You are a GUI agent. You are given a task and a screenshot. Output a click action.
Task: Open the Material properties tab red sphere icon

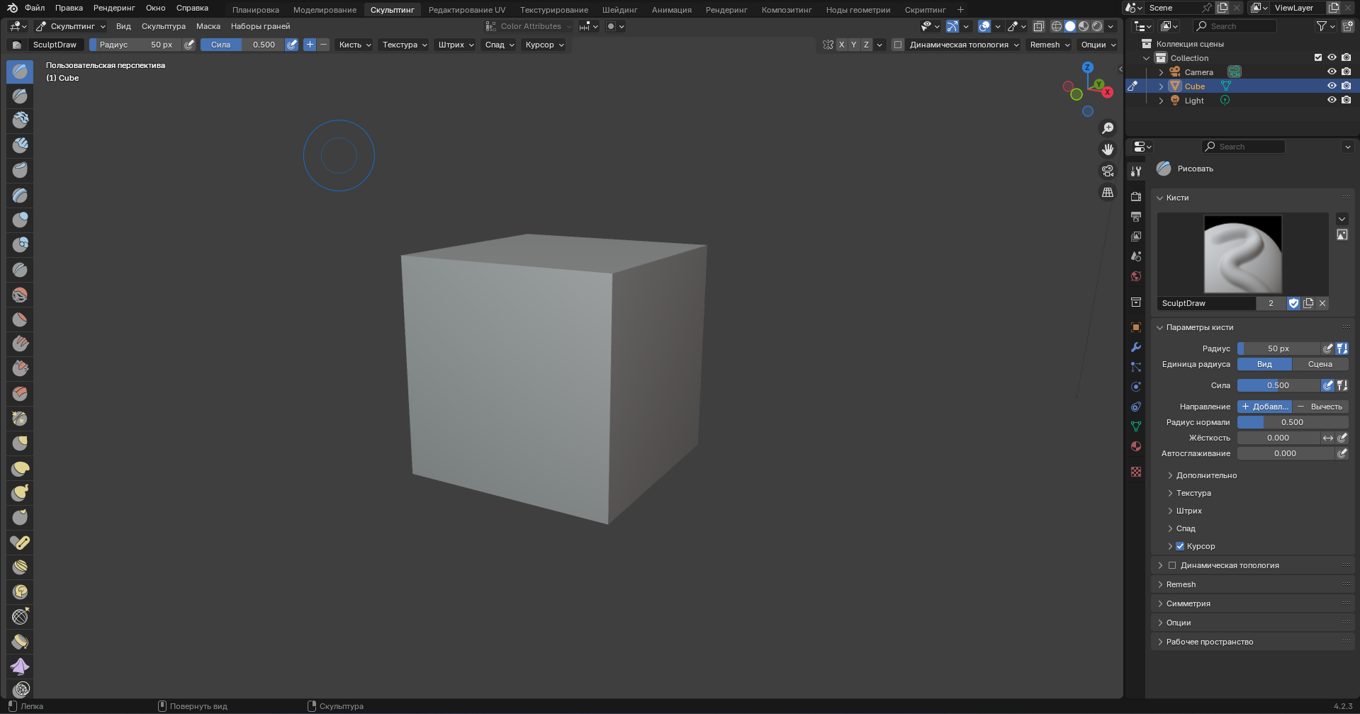(1136, 446)
